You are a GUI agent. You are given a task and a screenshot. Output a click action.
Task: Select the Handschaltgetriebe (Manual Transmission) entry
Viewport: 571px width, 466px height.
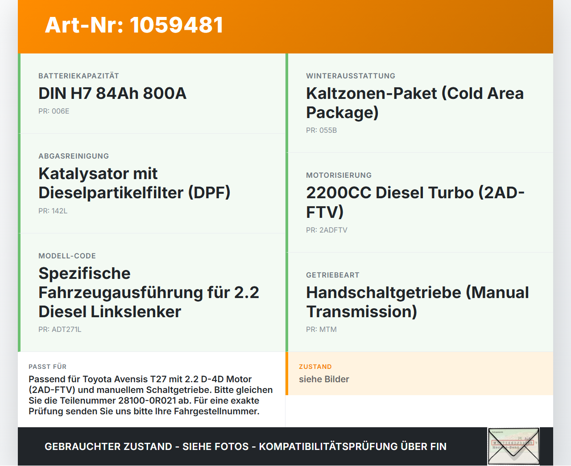click(x=418, y=302)
